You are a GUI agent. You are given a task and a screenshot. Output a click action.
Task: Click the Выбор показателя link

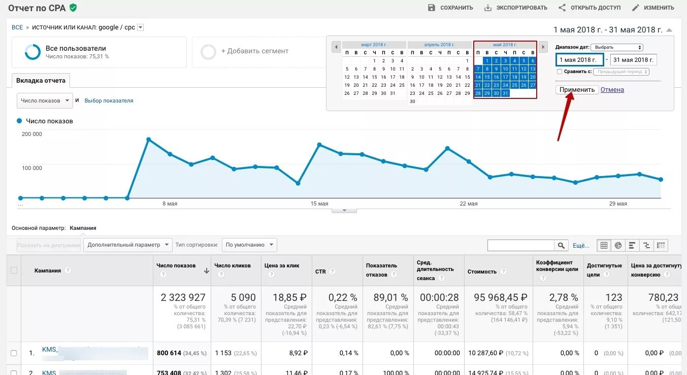point(109,101)
